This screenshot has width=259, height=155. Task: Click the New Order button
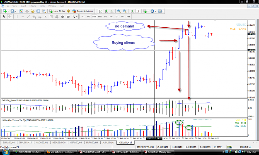57,11
